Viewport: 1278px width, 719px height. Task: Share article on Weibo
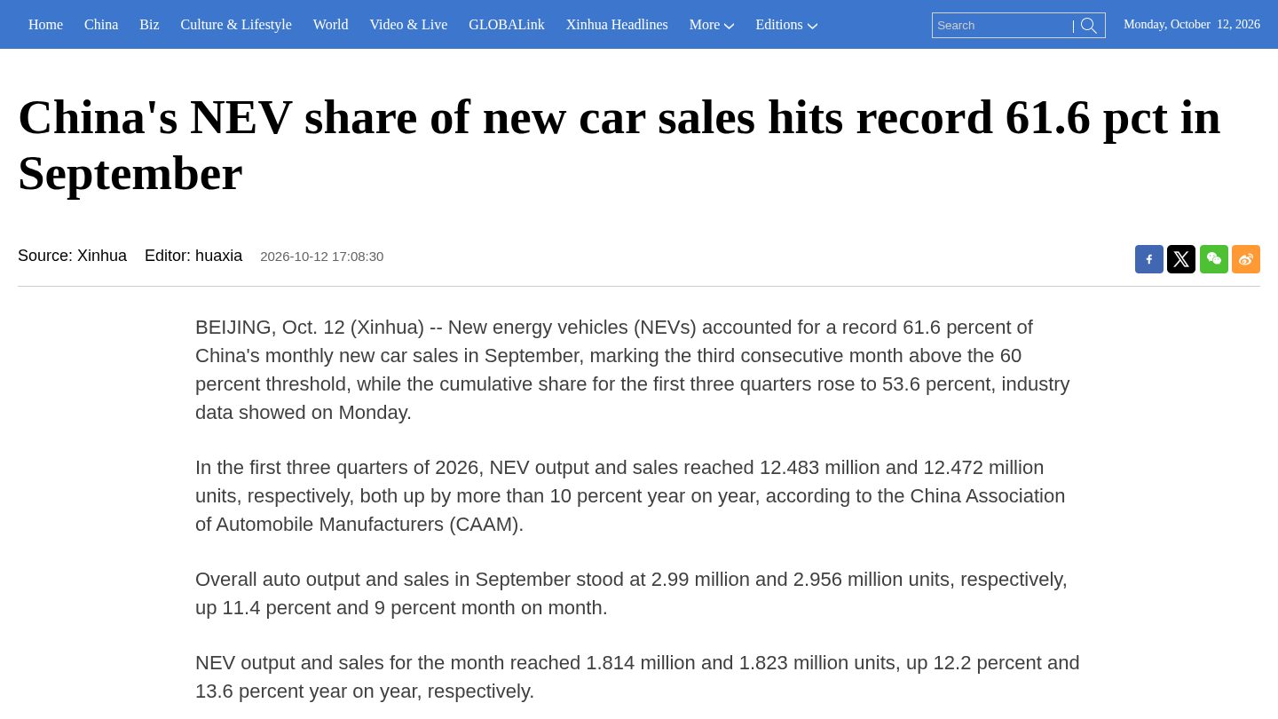coord(1246,259)
